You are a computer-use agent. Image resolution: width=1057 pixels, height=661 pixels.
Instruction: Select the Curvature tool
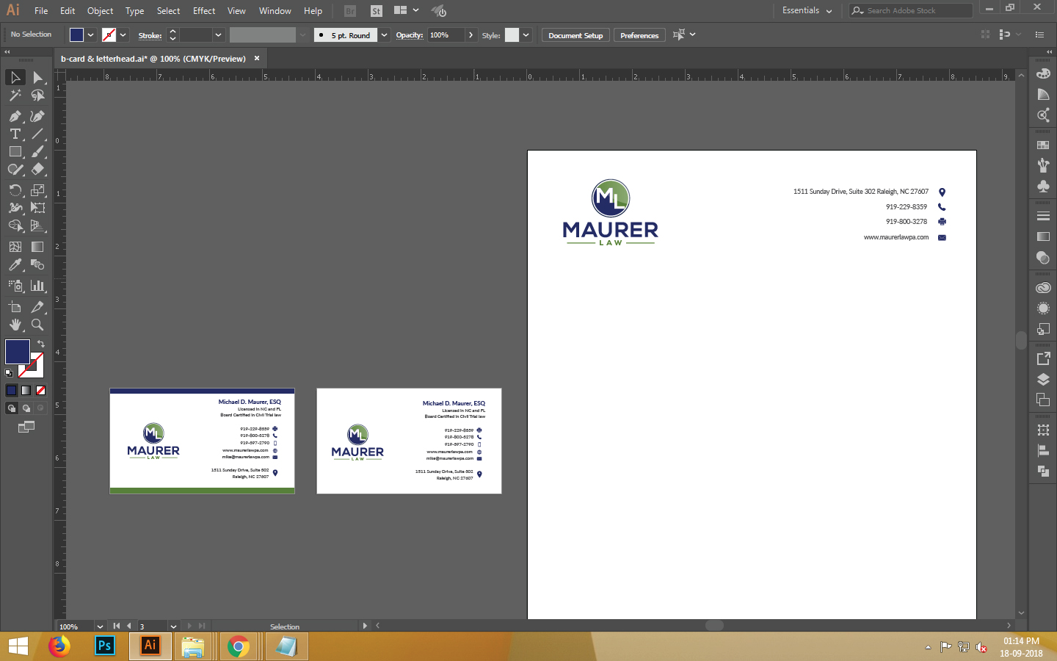(x=37, y=116)
